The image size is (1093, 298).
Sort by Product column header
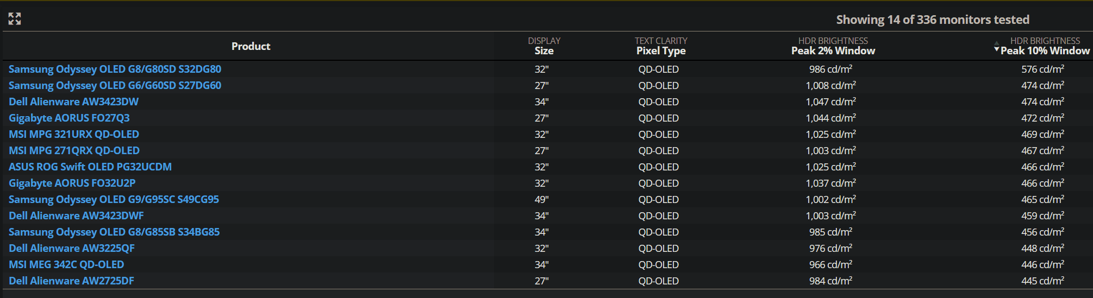[251, 46]
